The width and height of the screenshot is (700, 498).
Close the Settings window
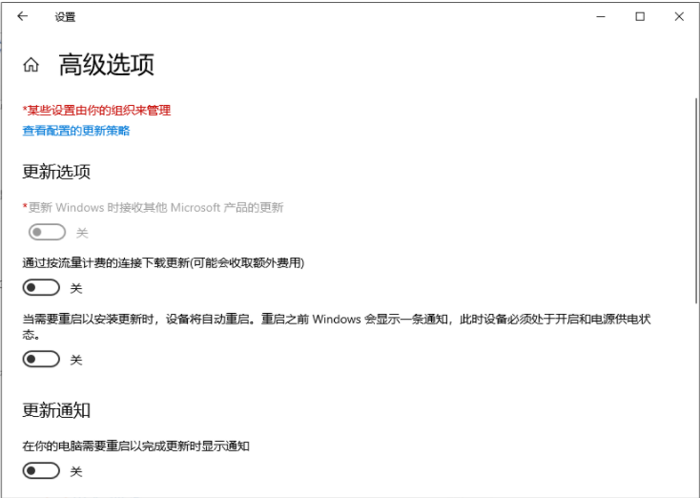coord(679,16)
